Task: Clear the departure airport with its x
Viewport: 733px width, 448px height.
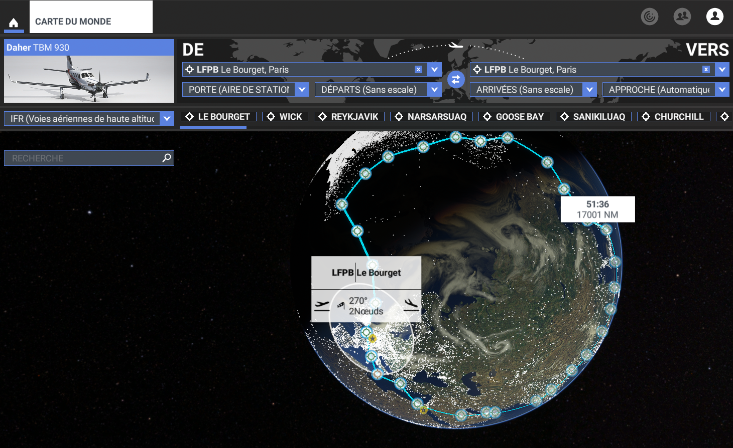Action: [x=418, y=70]
